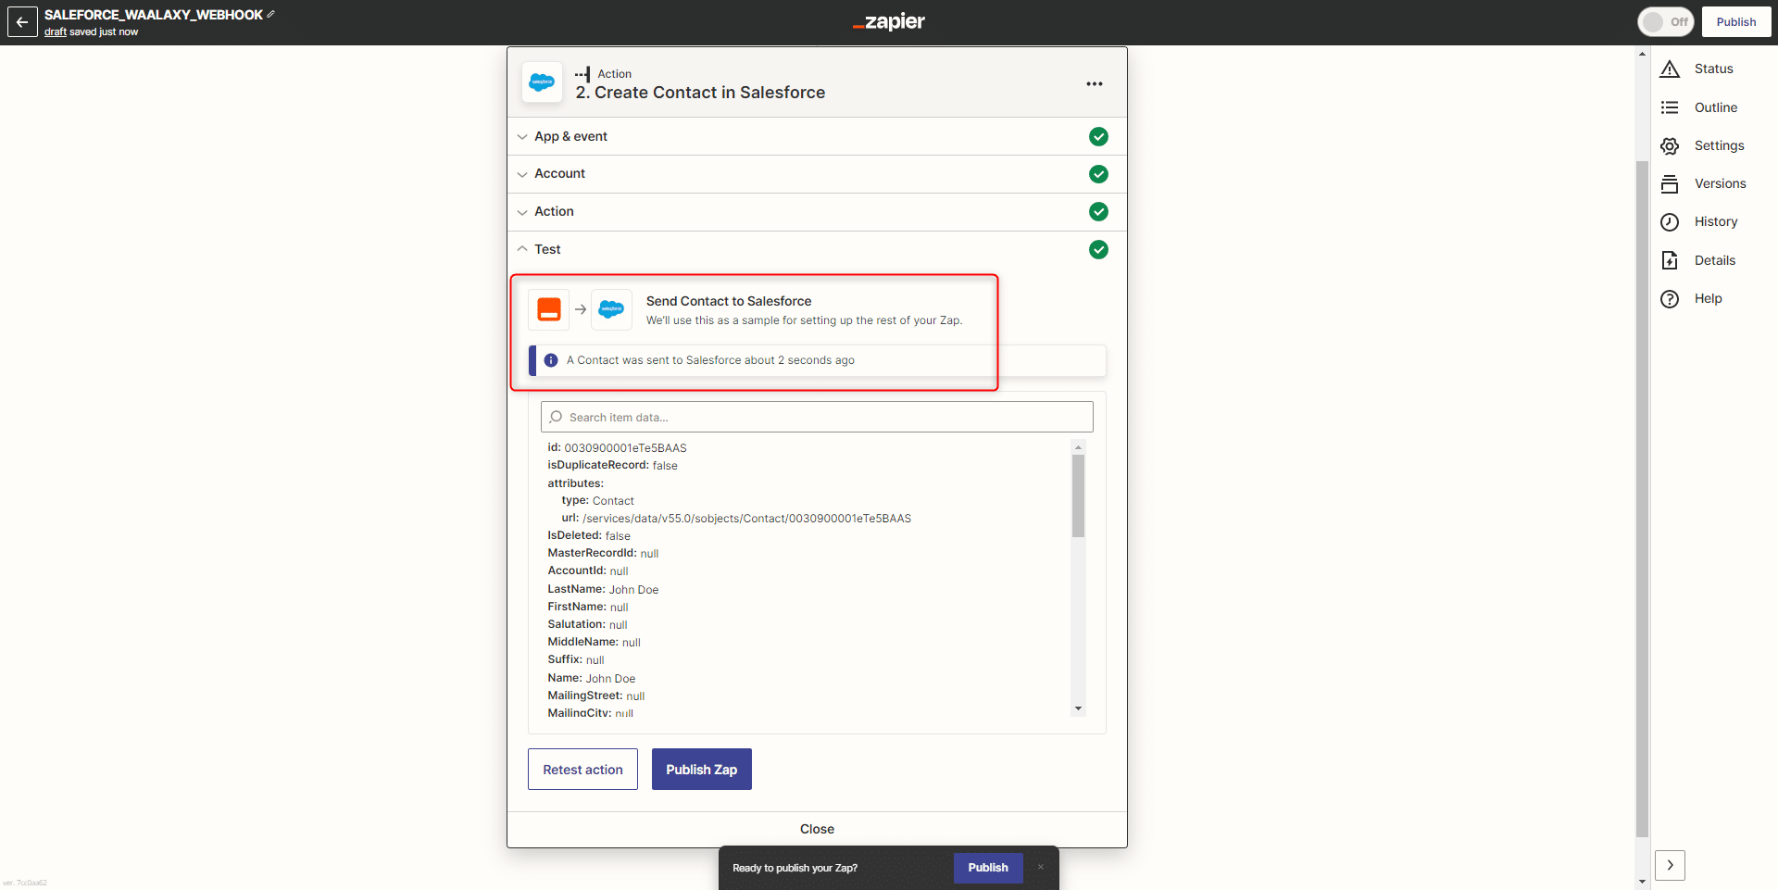
Task: Click the Versions stack icon
Action: (x=1670, y=183)
